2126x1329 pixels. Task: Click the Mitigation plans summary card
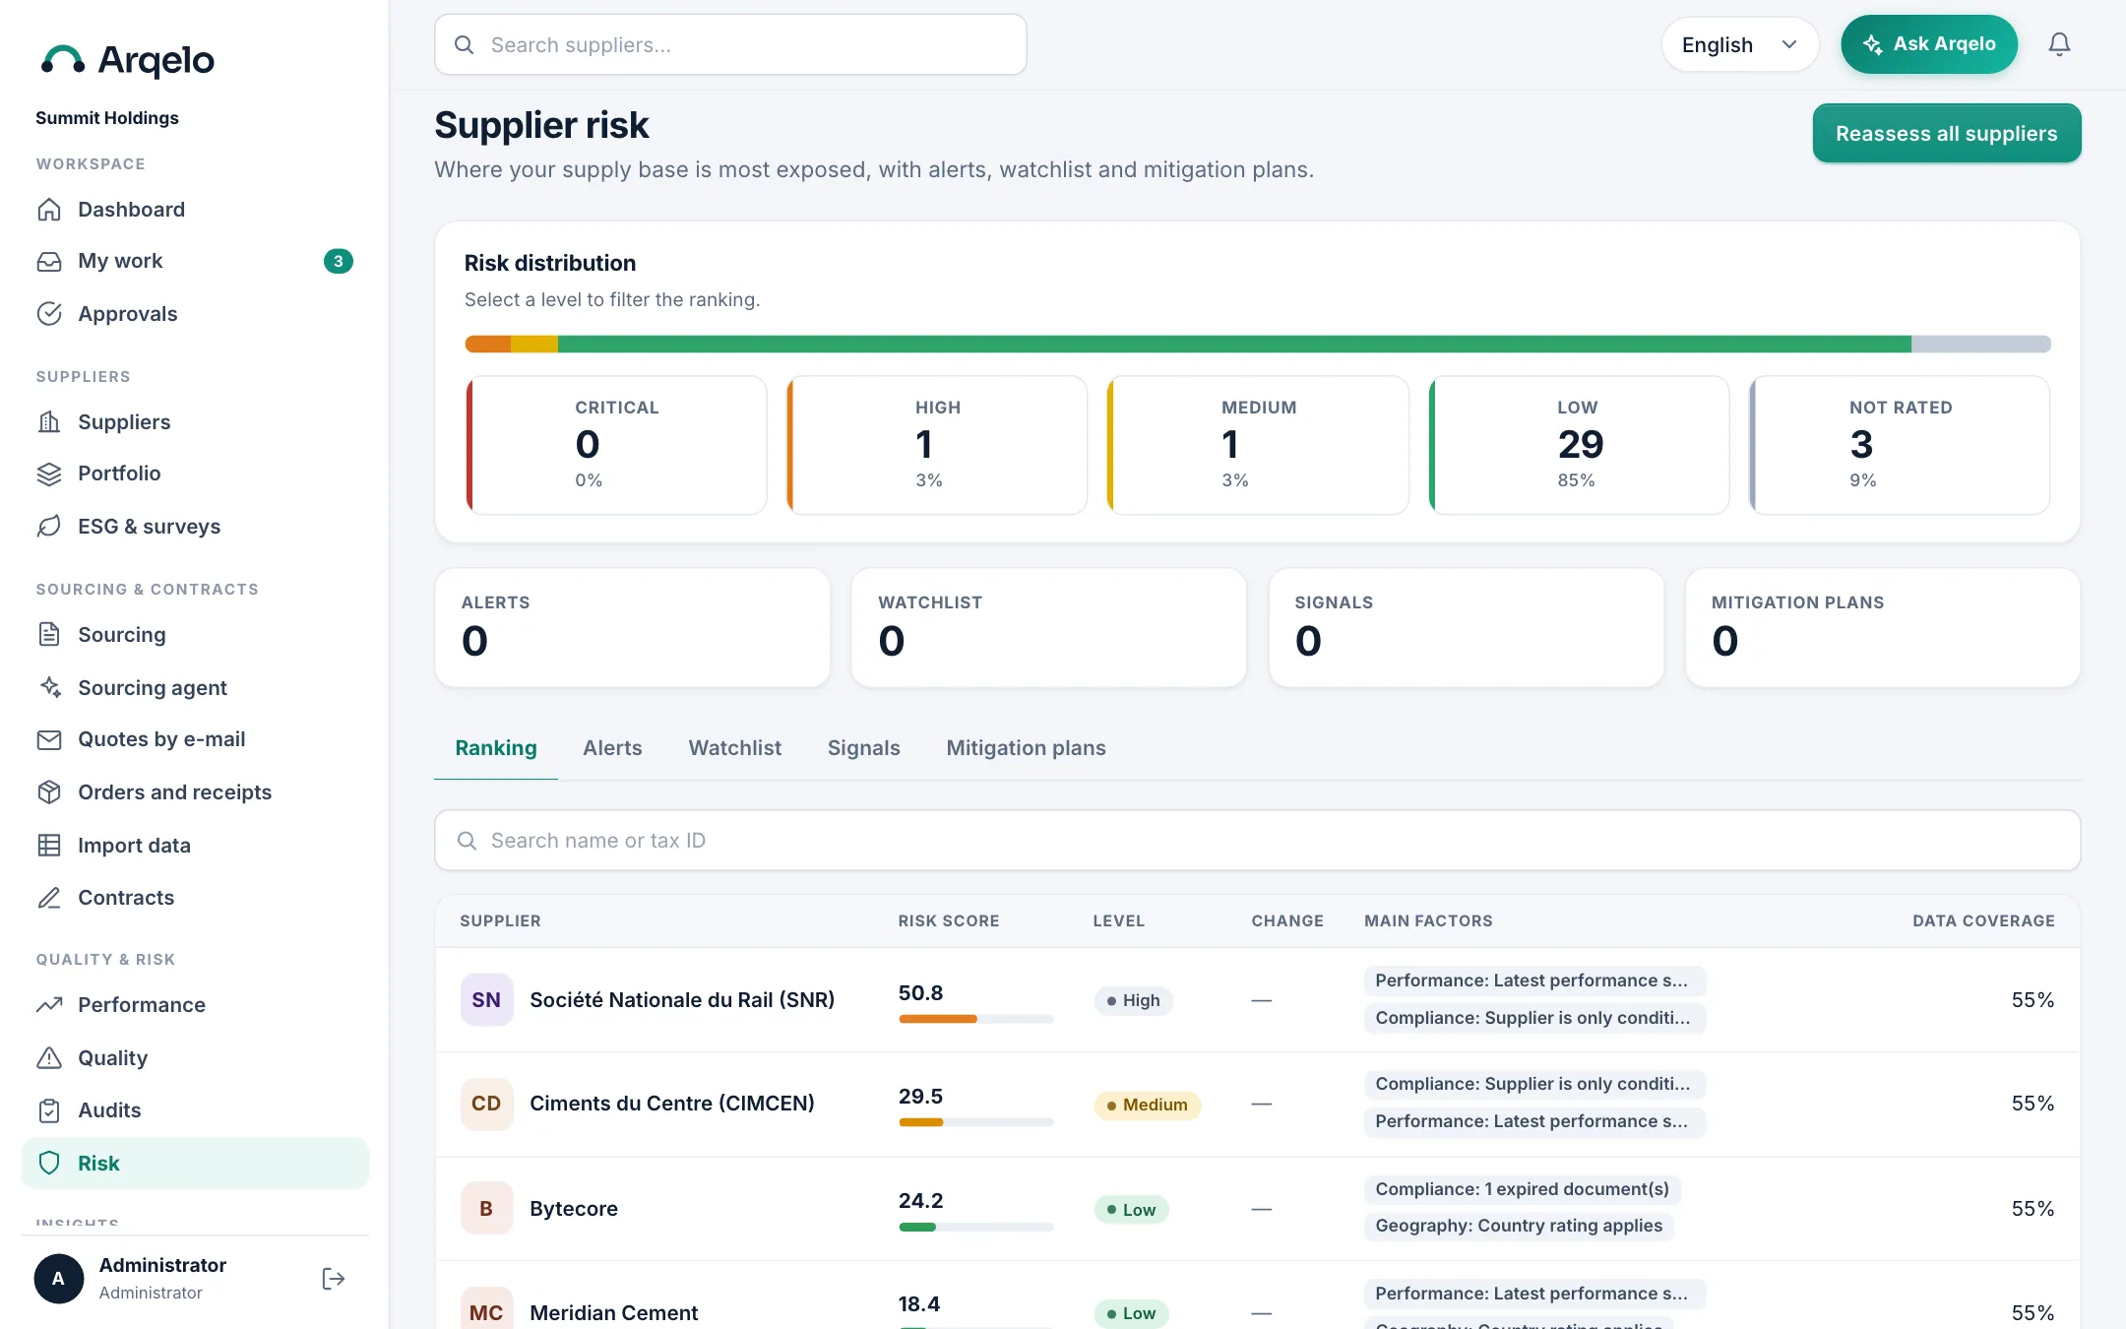click(1883, 627)
